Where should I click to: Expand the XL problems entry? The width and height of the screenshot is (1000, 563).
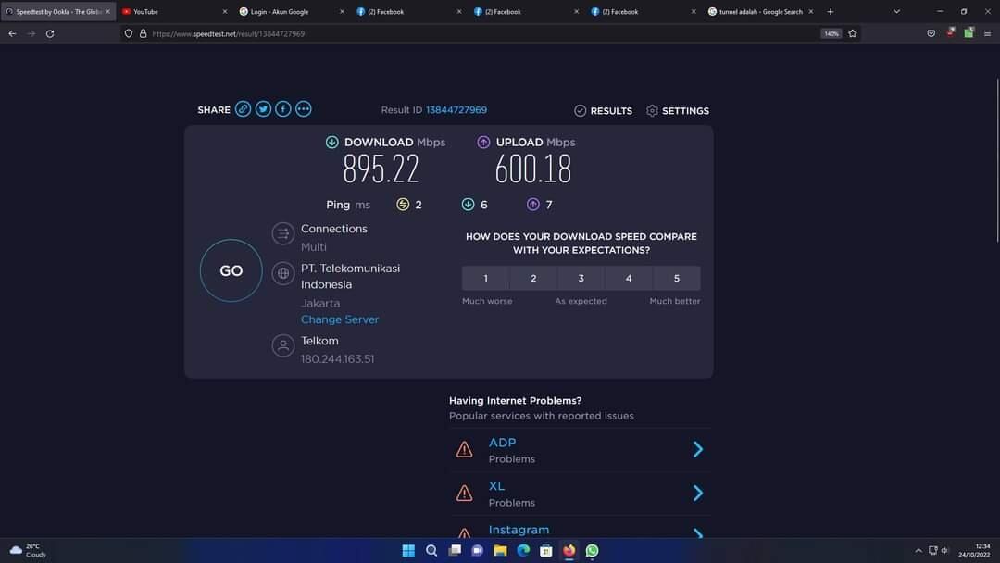coord(697,493)
